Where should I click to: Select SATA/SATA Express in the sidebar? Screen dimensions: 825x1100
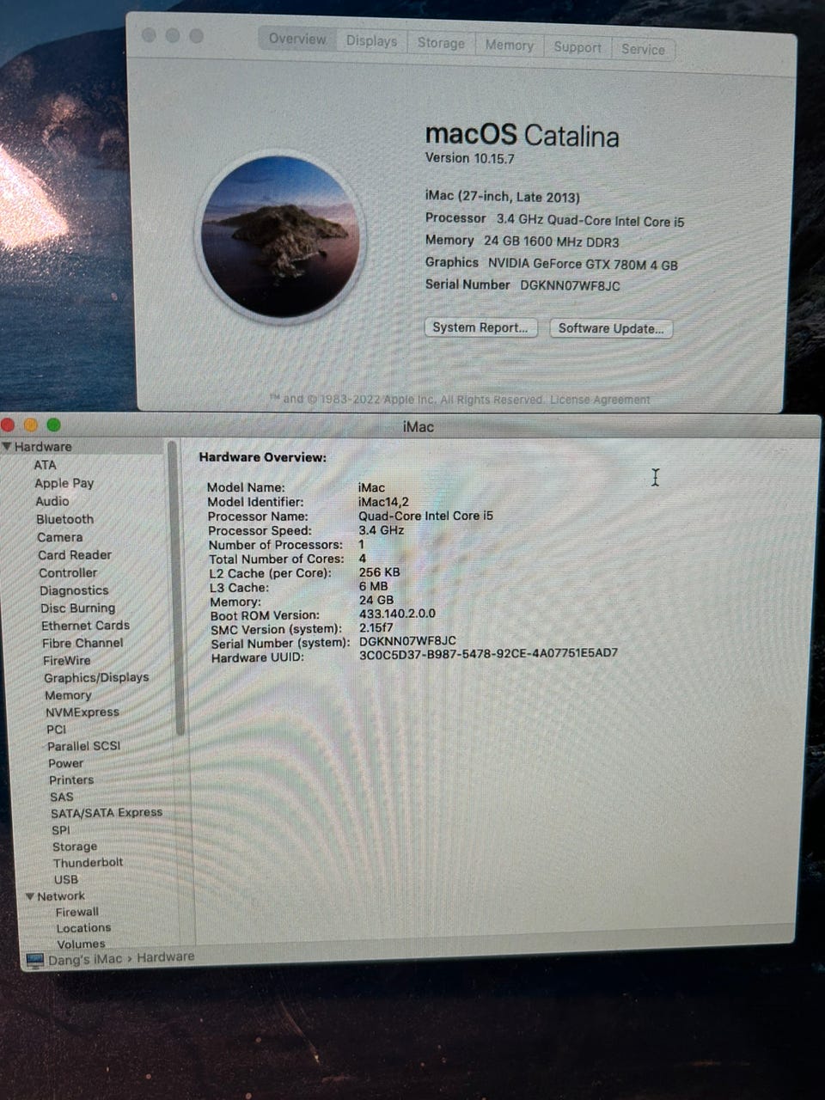(107, 812)
